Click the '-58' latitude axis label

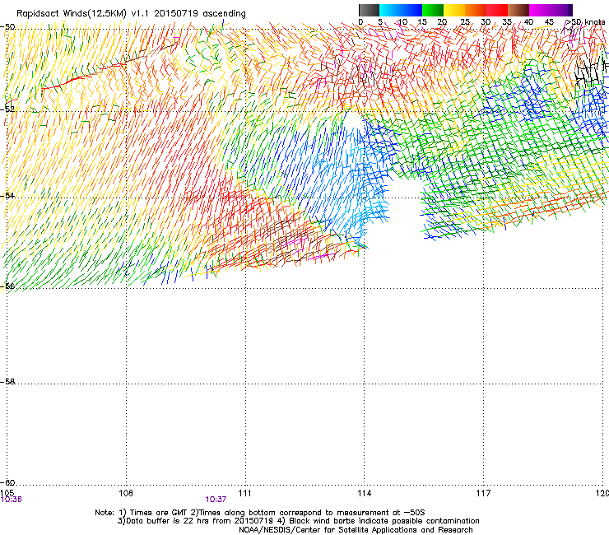coord(7,382)
